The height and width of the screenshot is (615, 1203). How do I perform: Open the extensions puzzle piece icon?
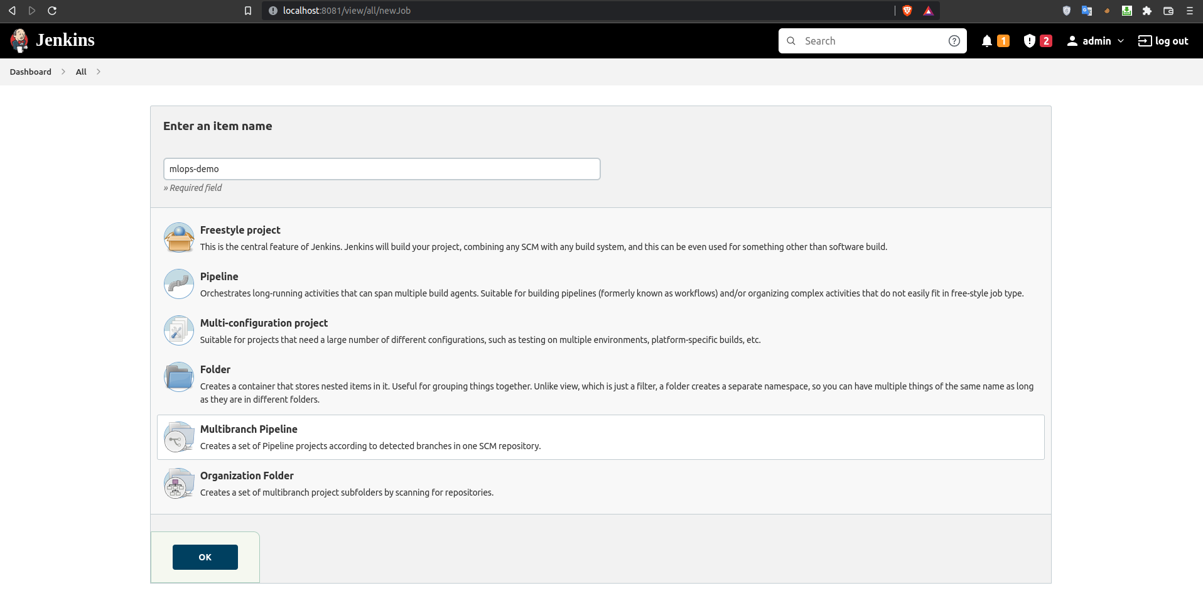1147,11
